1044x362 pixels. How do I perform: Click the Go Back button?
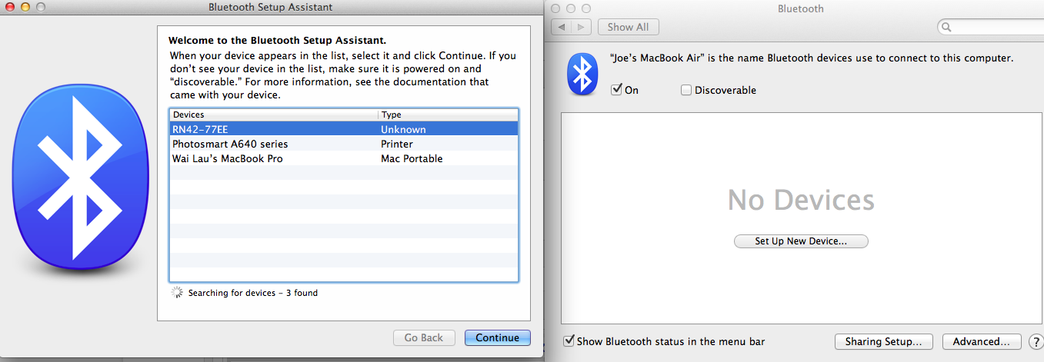(423, 337)
